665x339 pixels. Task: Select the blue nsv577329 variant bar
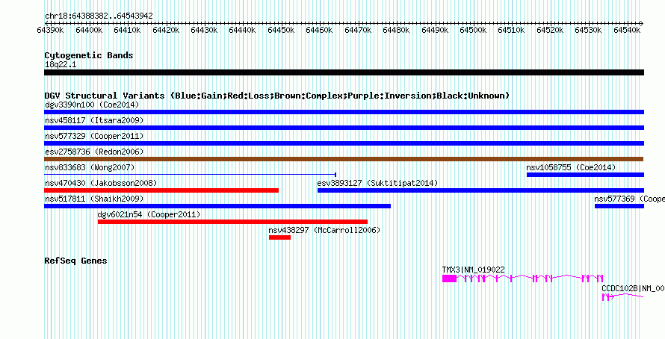pyautogui.click(x=344, y=143)
